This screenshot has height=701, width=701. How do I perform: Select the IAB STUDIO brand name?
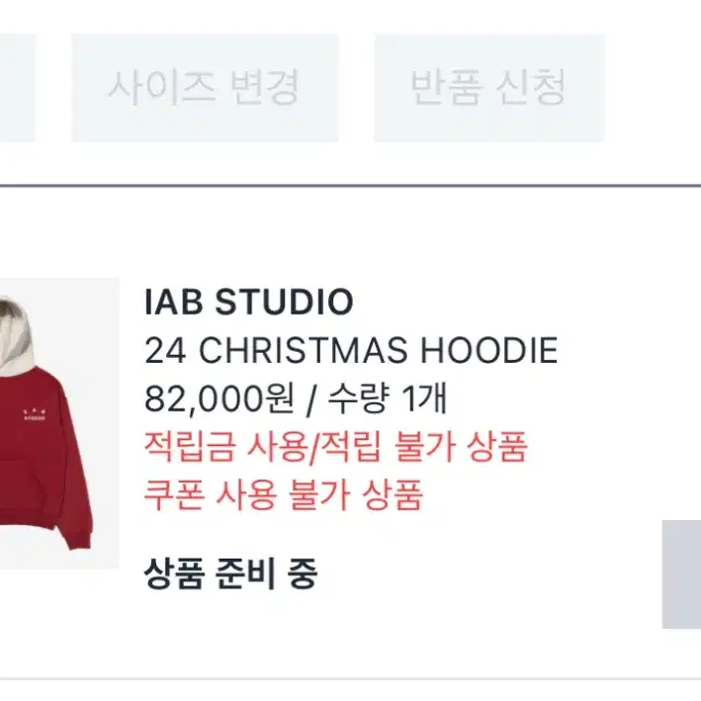click(249, 303)
